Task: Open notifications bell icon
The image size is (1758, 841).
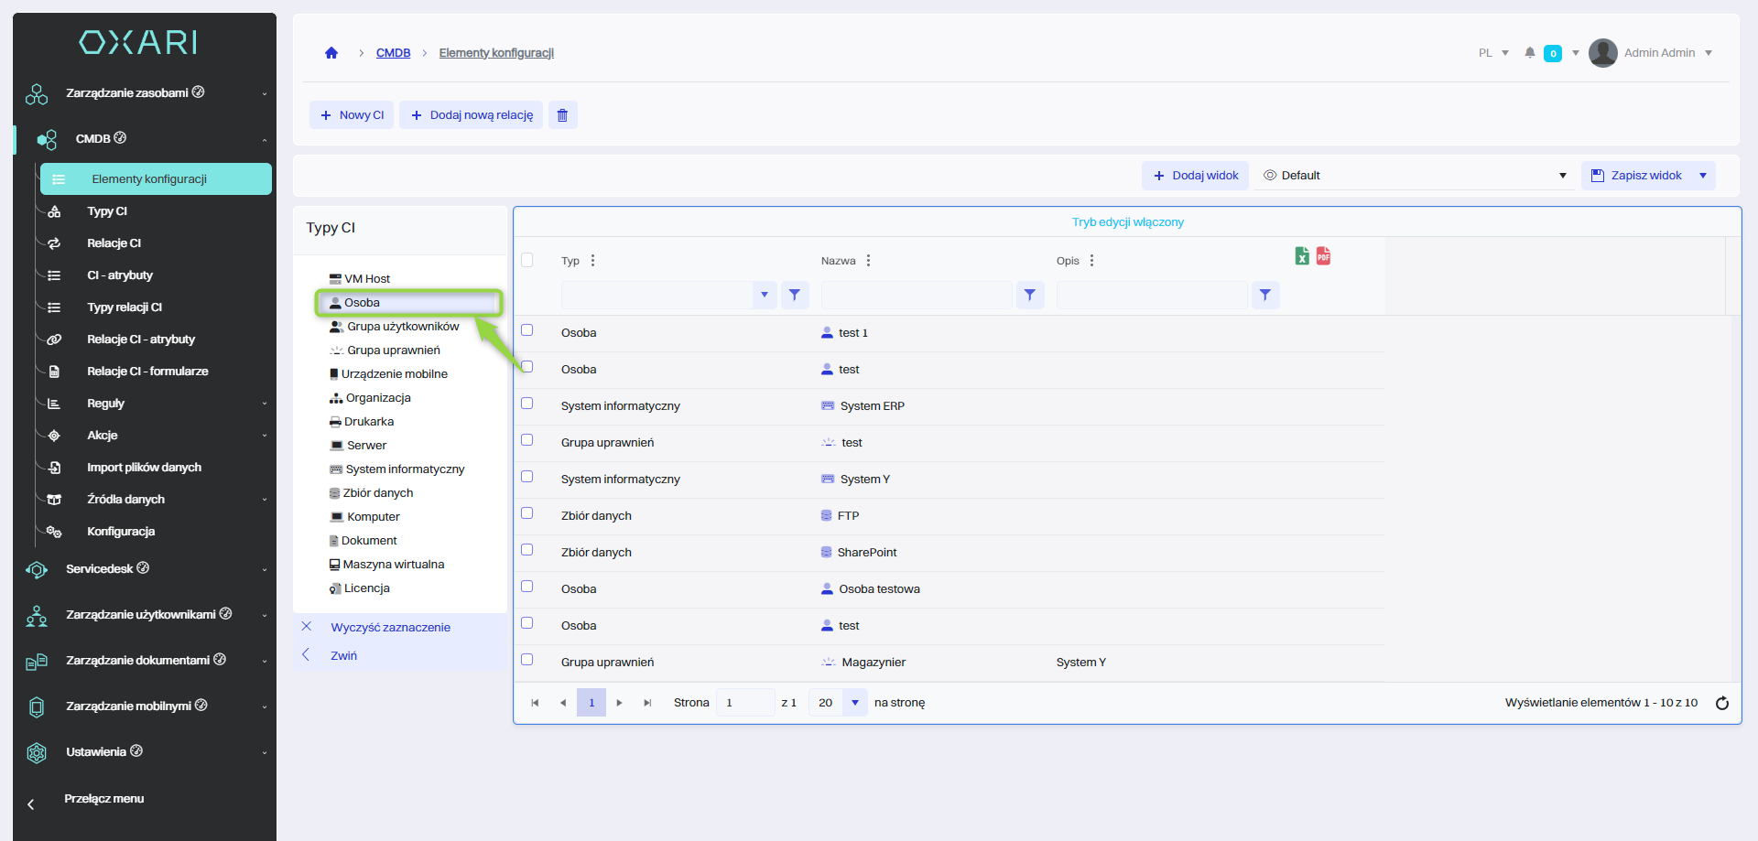Action: (x=1529, y=53)
